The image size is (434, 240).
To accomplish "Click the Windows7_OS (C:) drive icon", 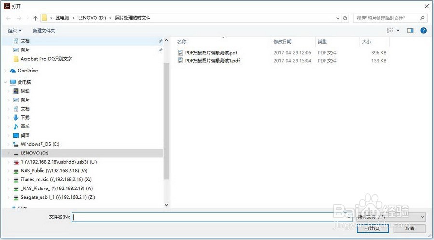I will pos(16,144).
